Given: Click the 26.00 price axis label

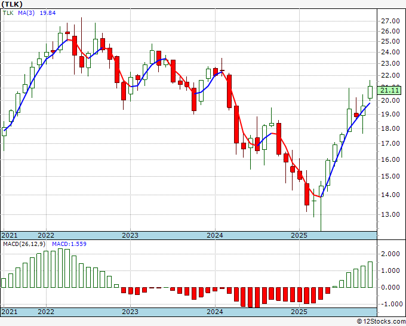Looking at the screenshot, I should click(x=390, y=31).
